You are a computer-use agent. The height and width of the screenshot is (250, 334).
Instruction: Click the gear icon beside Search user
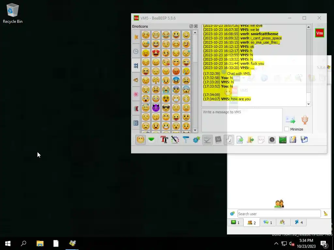click(x=232, y=214)
